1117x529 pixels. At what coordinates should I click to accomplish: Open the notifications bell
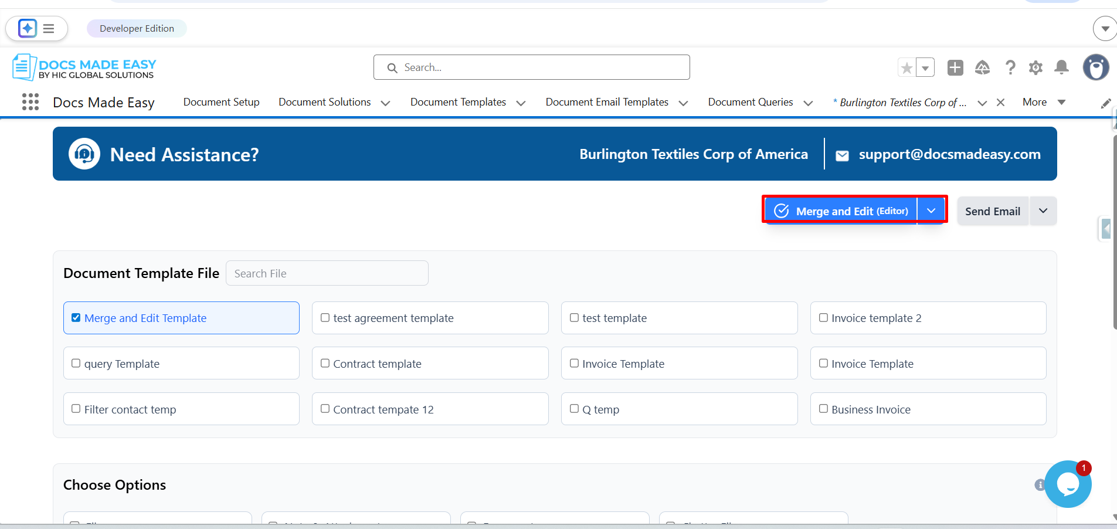[x=1061, y=68]
